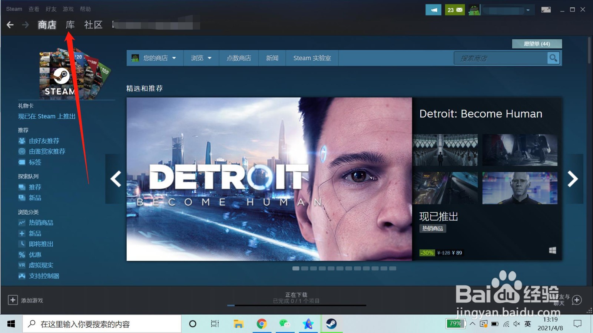
Task: Go to 商店 tab
Action: [47, 25]
